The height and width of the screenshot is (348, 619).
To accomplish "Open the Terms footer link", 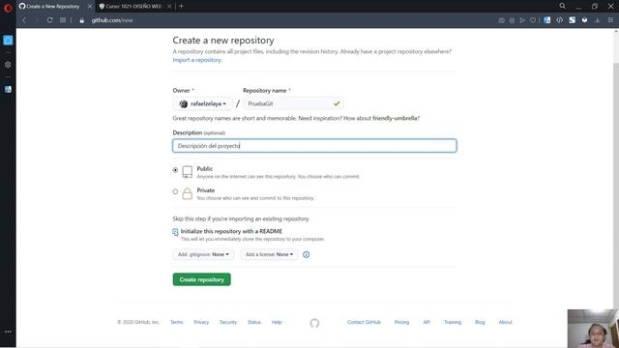I will coord(176,322).
